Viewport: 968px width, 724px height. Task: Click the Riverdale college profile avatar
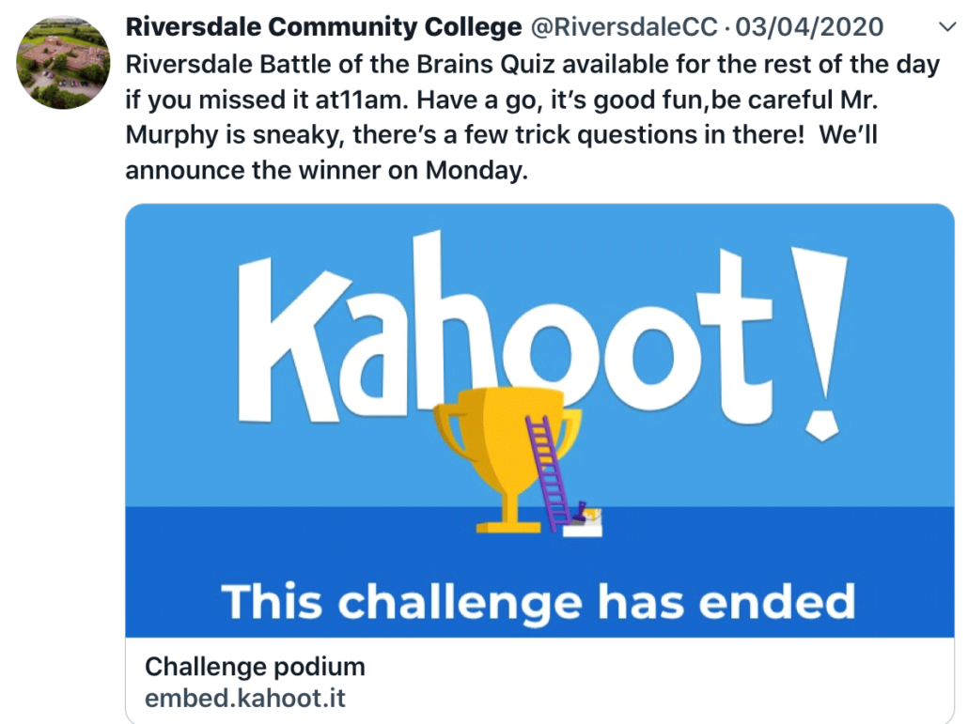(x=63, y=62)
